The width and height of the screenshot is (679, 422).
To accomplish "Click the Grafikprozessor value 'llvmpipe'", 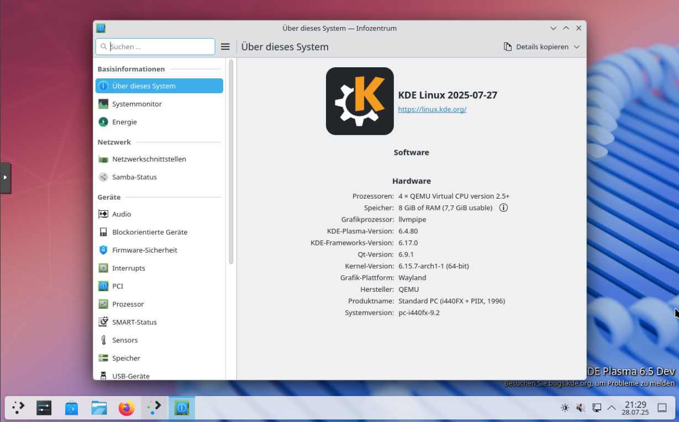I will click(412, 220).
